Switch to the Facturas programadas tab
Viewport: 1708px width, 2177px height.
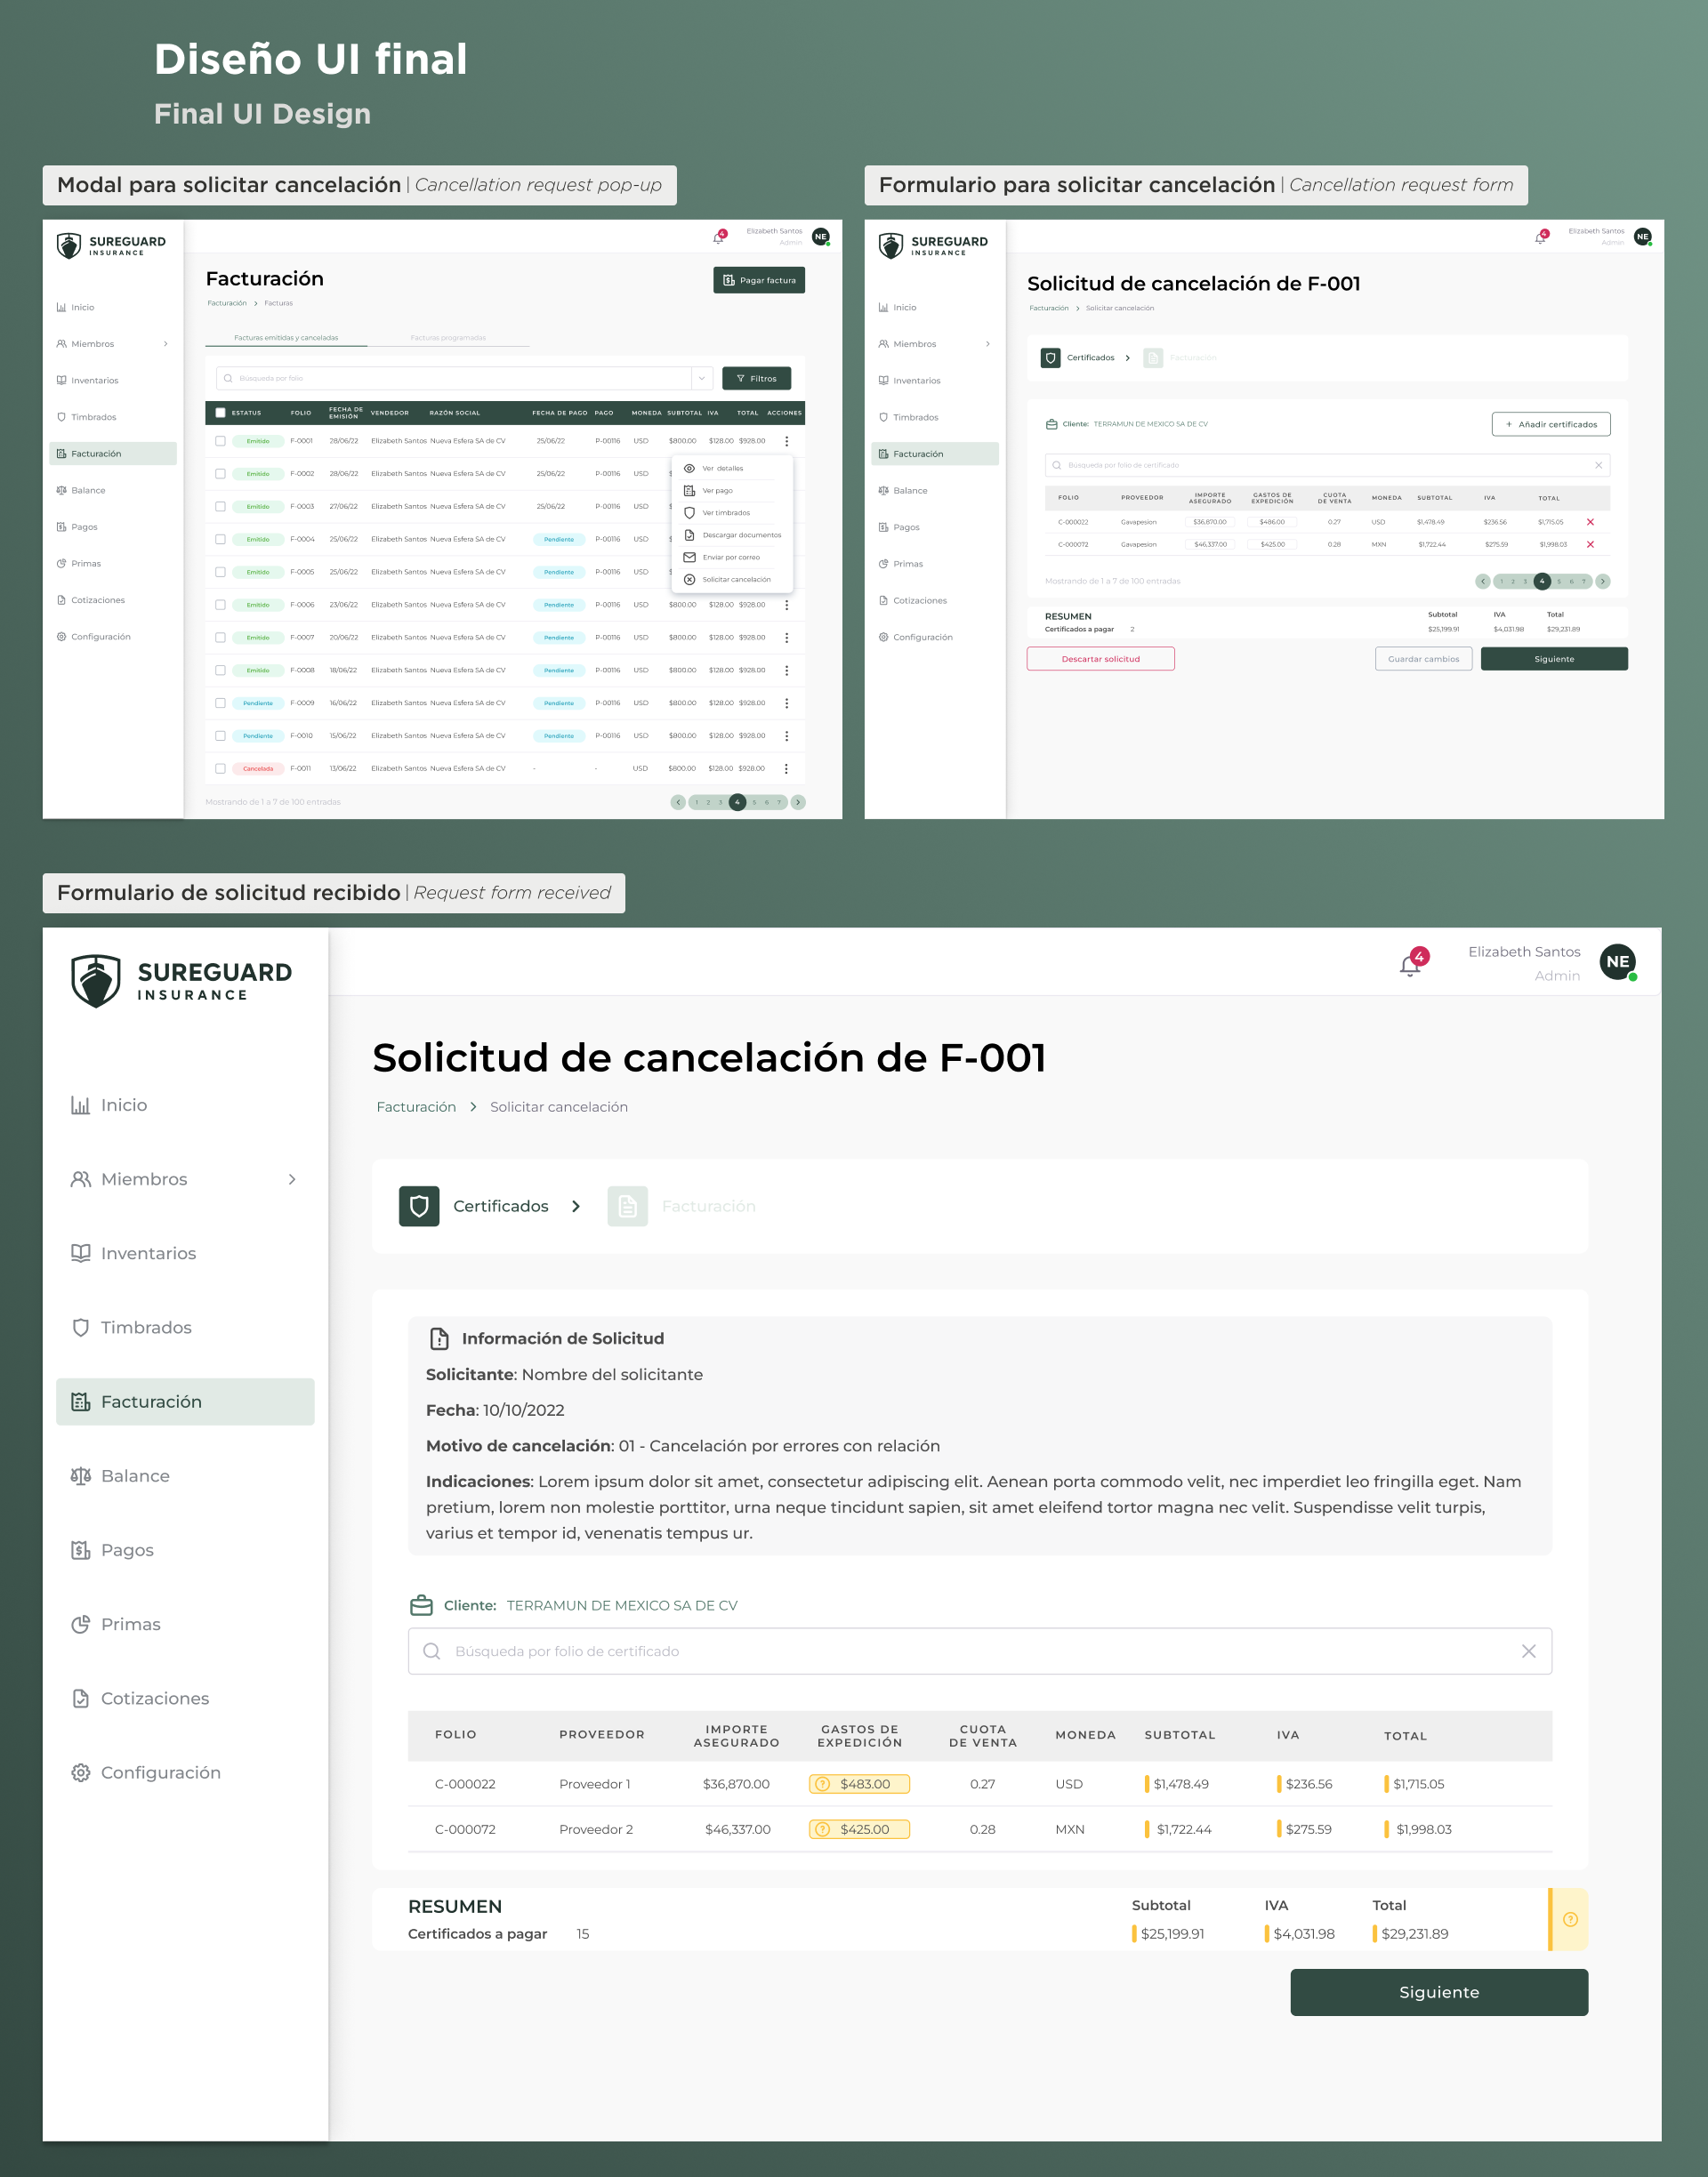(x=448, y=338)
